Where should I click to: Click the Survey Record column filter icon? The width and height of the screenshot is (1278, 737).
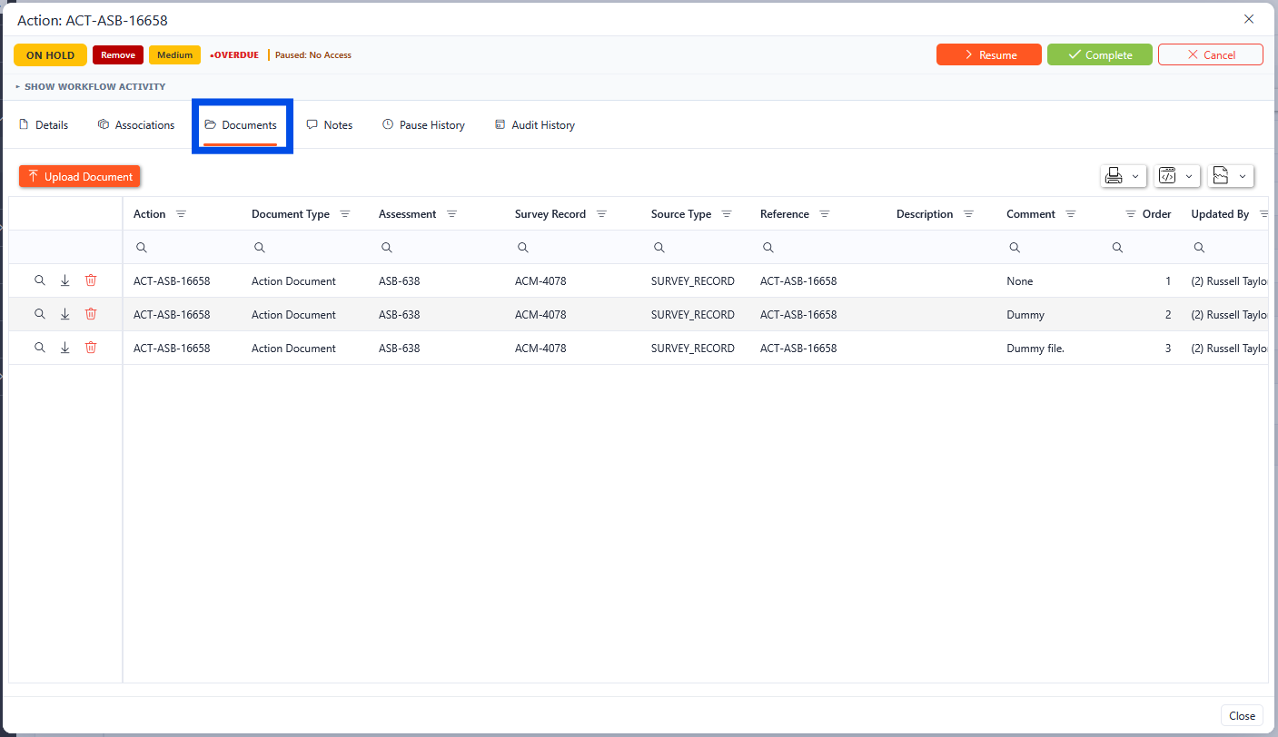(x=601, y=214)
